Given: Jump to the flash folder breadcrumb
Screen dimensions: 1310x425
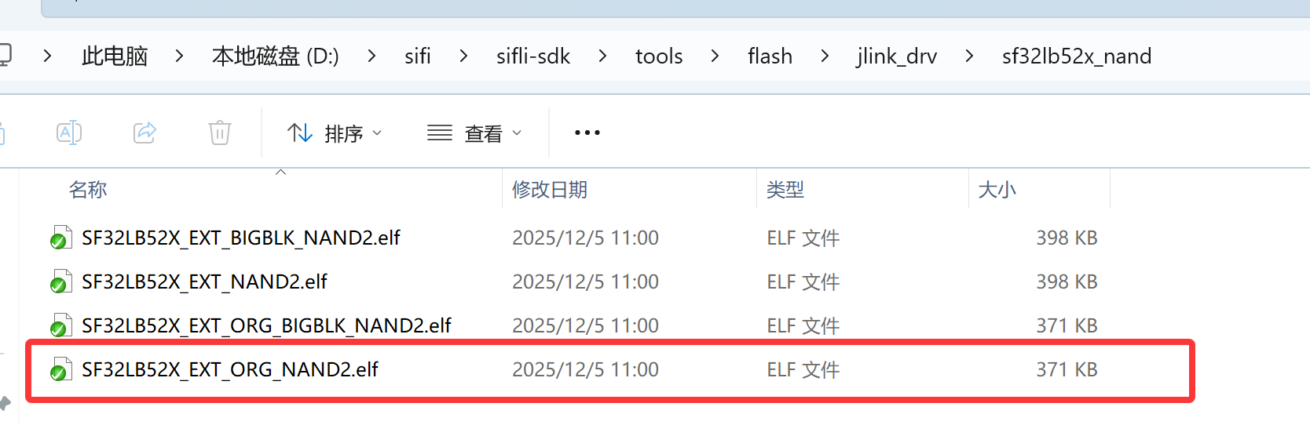Looking at the screenshot, I should [x=770, y=56].
